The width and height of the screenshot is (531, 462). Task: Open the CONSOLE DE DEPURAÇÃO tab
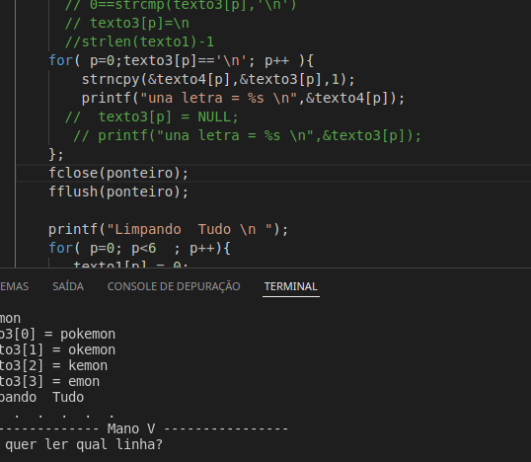pos(174,286)
